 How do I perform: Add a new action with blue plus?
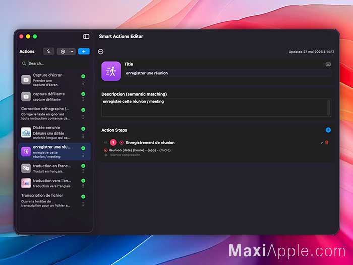coord(84,51)
